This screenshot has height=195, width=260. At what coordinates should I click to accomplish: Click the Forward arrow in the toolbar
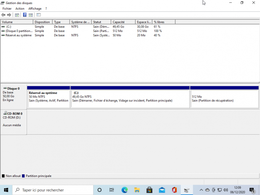(9, 15)
